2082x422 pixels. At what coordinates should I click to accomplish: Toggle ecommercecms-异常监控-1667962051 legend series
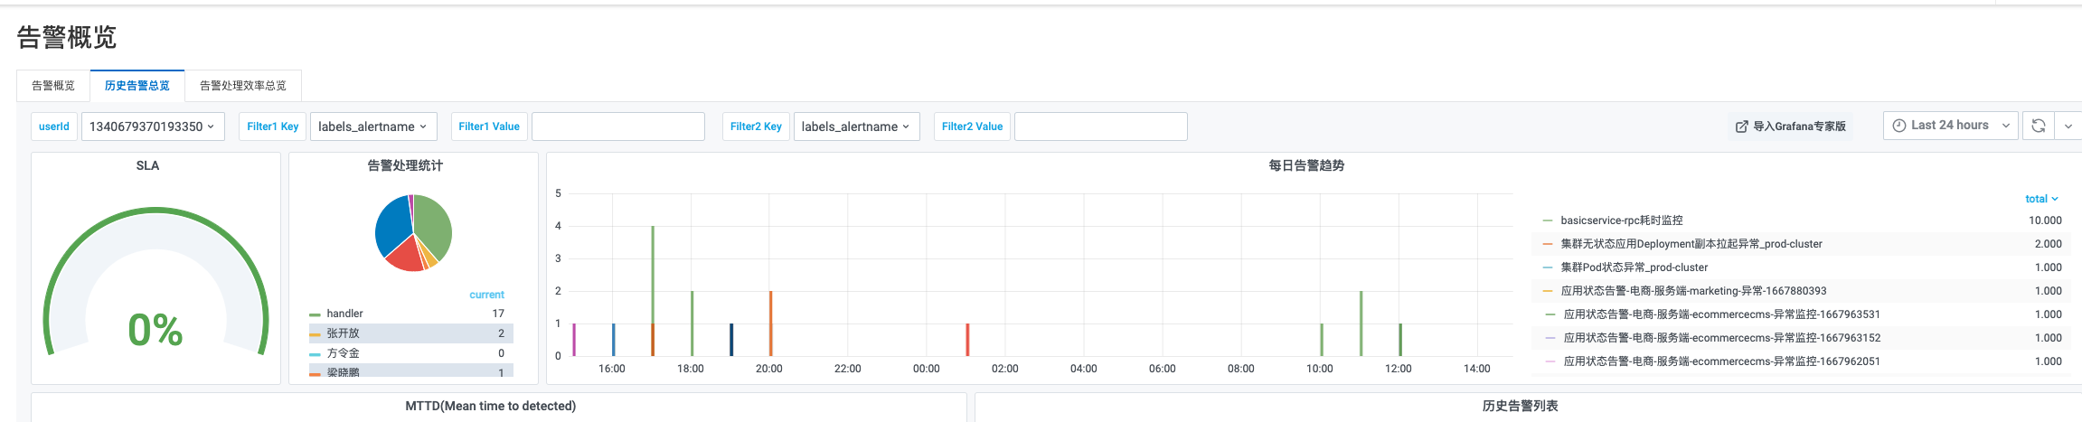(1721, 361)
